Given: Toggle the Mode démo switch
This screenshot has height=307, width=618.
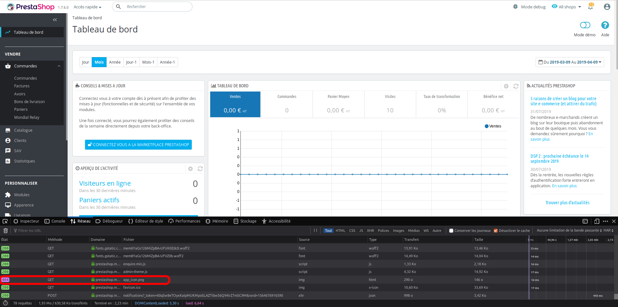Looking at the screenshot, I should click(585, 25).
